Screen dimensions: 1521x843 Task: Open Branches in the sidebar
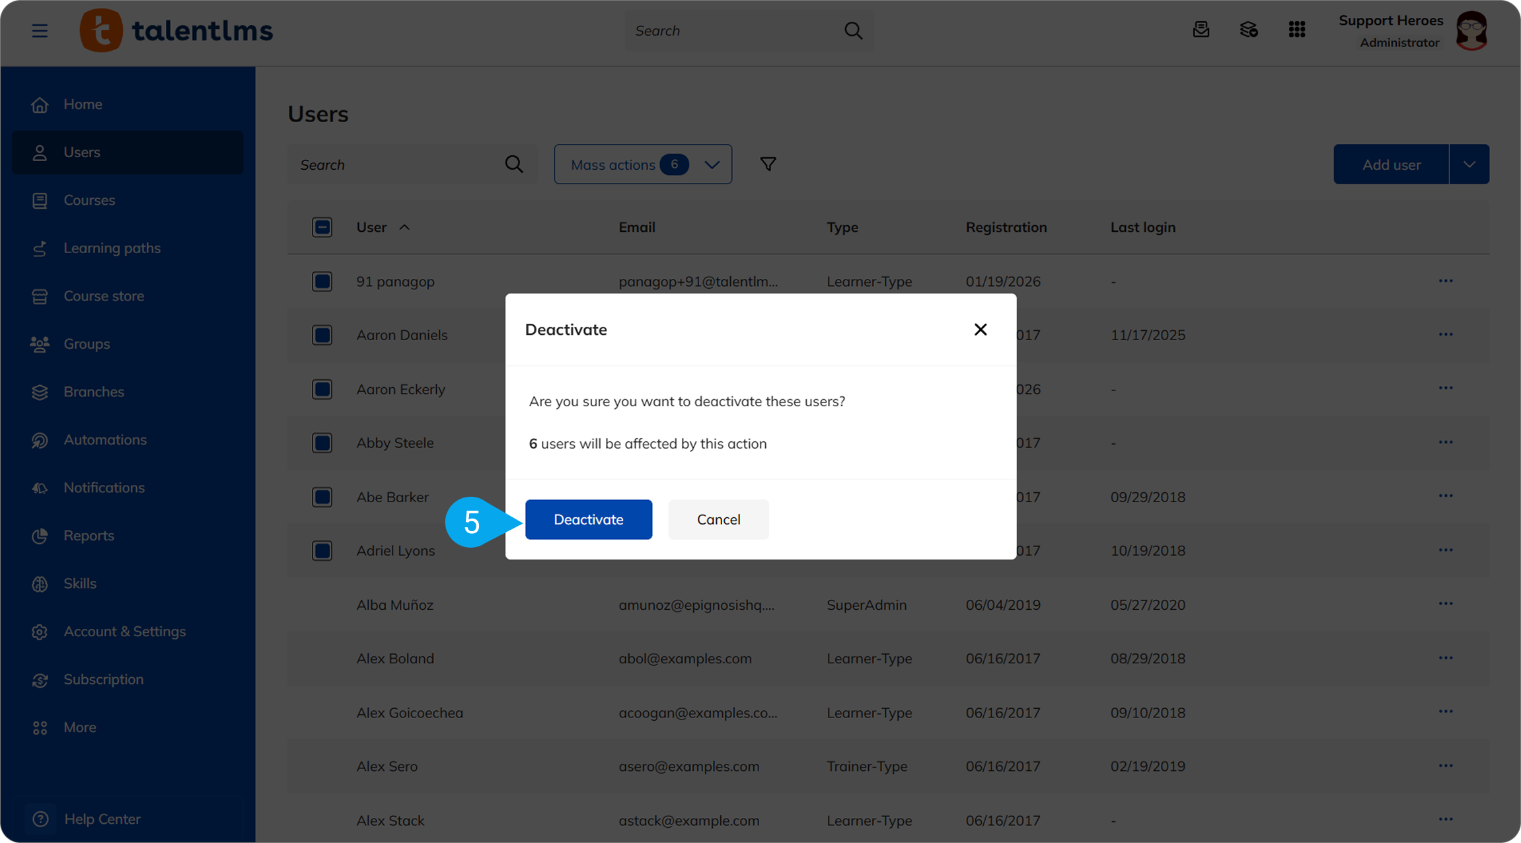pyautogui.click(x=128, y=392)
